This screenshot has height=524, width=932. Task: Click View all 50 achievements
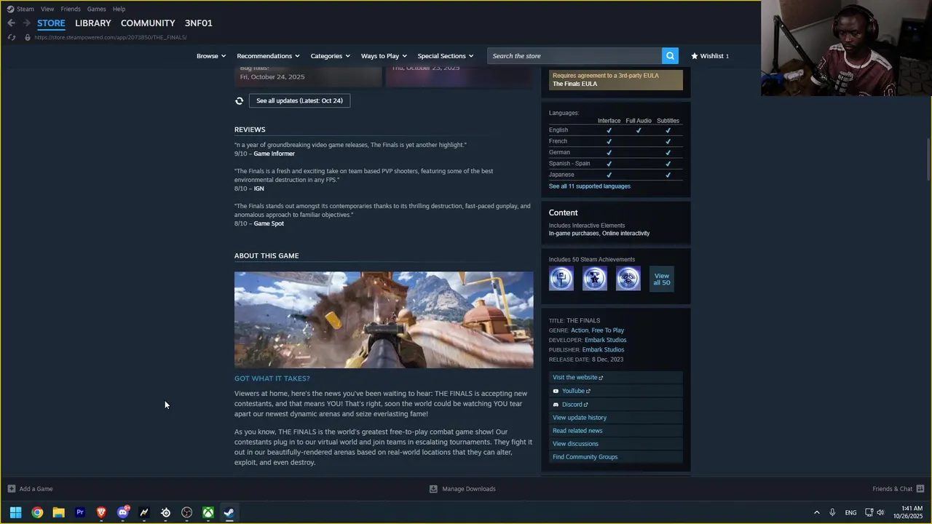pyautogui.click(x=661, y=279)
